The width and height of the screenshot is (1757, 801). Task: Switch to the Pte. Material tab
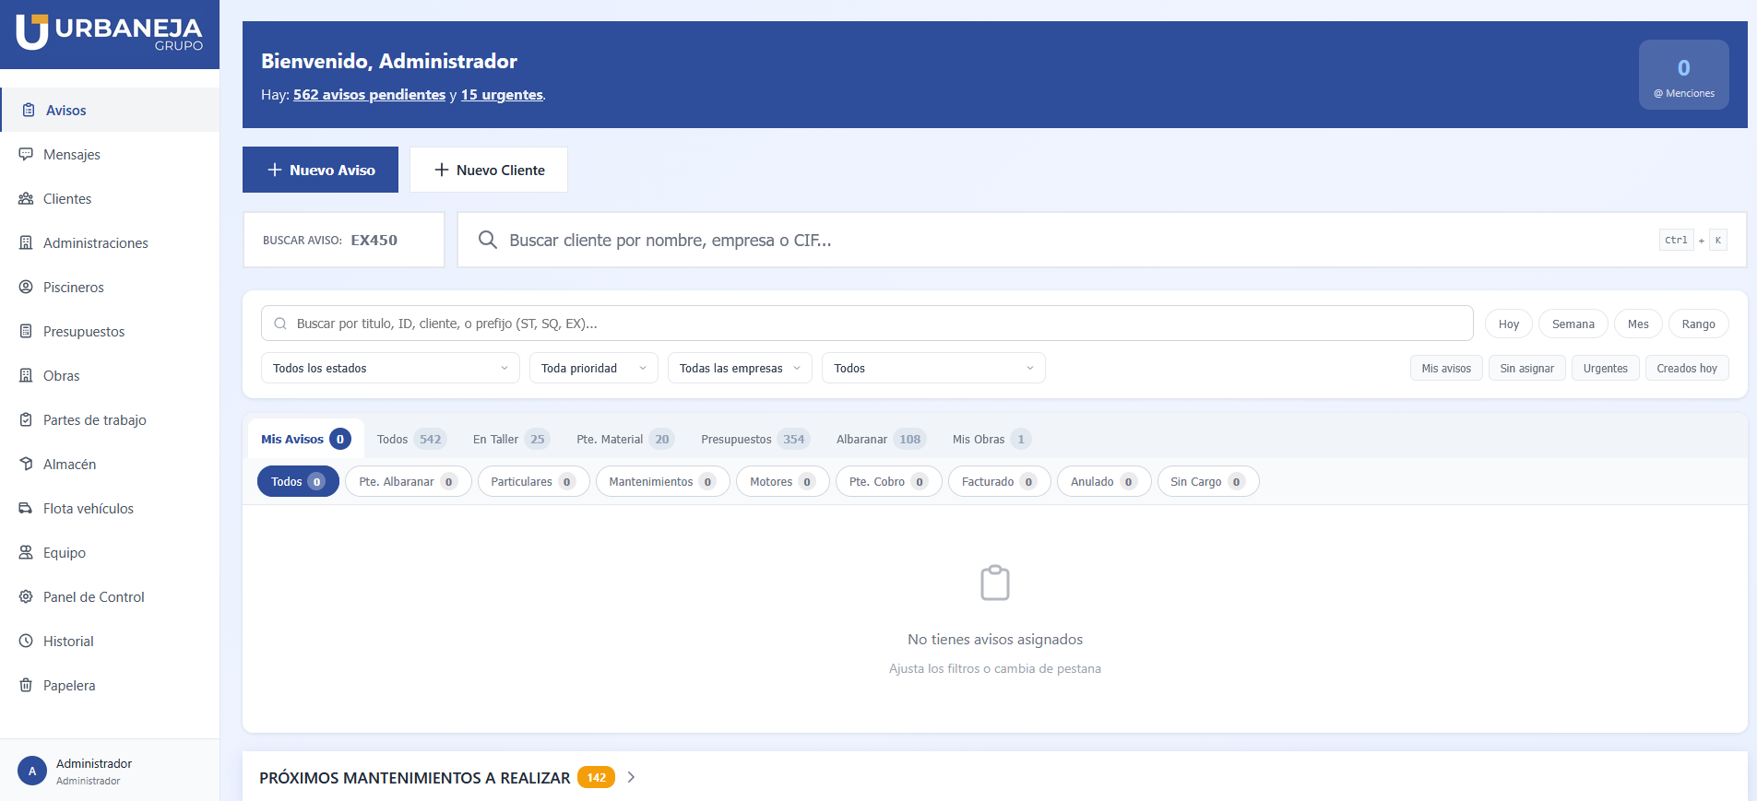pyautogui.click(x=625, y=439)
